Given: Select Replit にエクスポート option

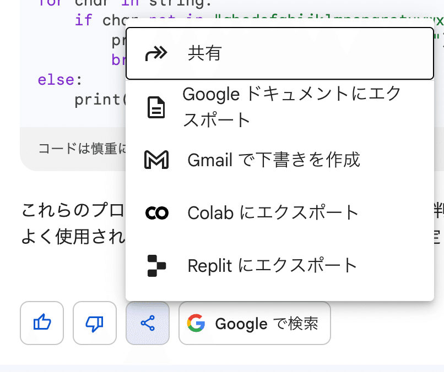Looking at the screenshot, I should tap(280, 266).
